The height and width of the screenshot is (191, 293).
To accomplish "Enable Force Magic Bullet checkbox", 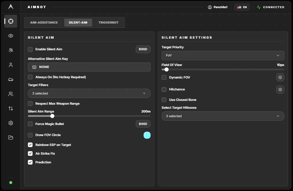I will click(x=30, y=124).
